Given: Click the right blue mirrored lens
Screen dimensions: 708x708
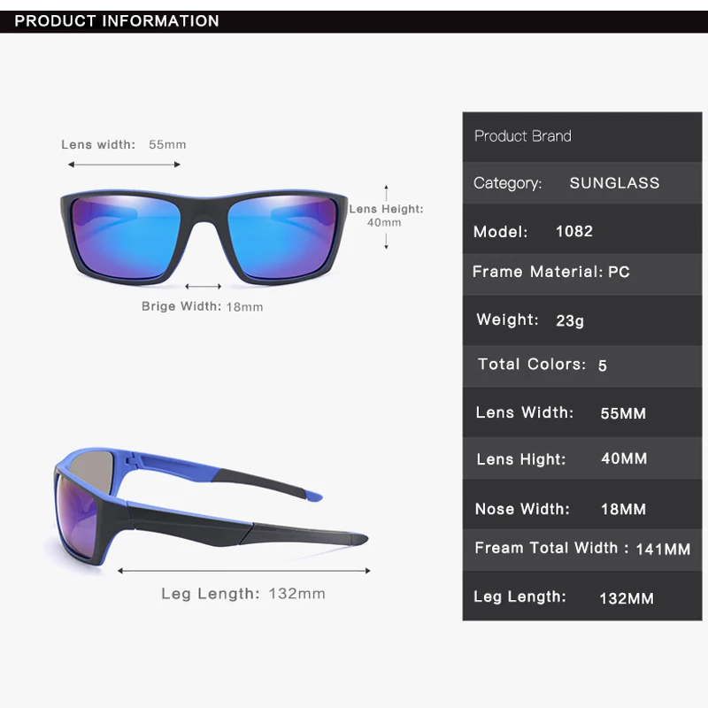Looking at the screenshot, I should tap(282, 237).
